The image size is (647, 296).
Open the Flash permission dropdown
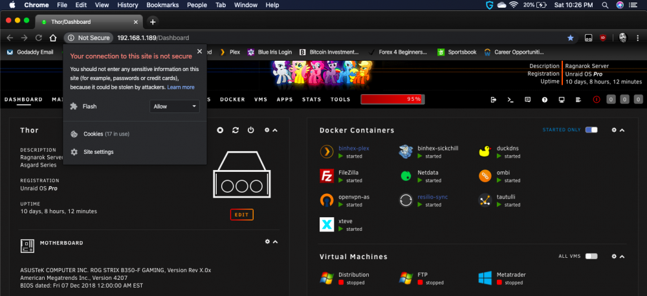click(x=175, y=107)
